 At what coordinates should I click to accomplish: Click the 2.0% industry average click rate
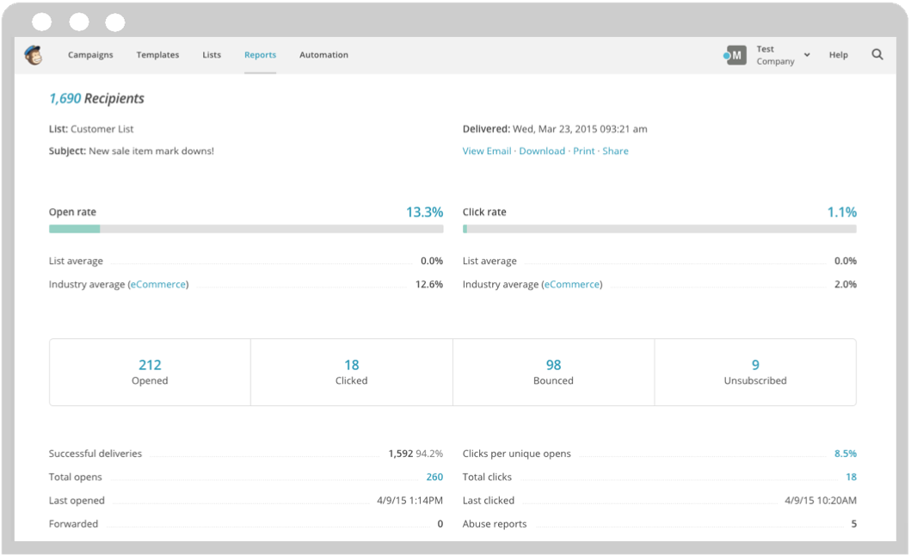[x=846, y=284]
